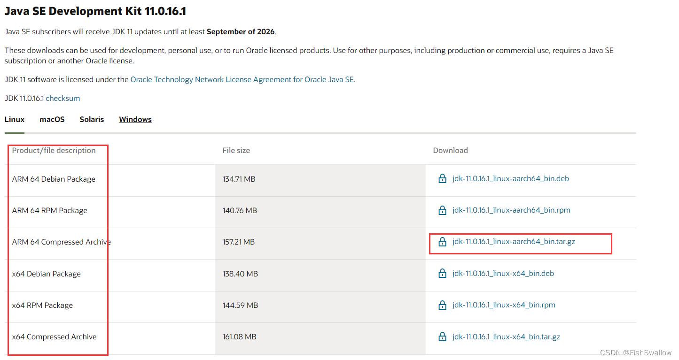The width and height of the screenshot is (679, 360).
Task: Select the Windows downloads tab
Action: pos(135,119)
